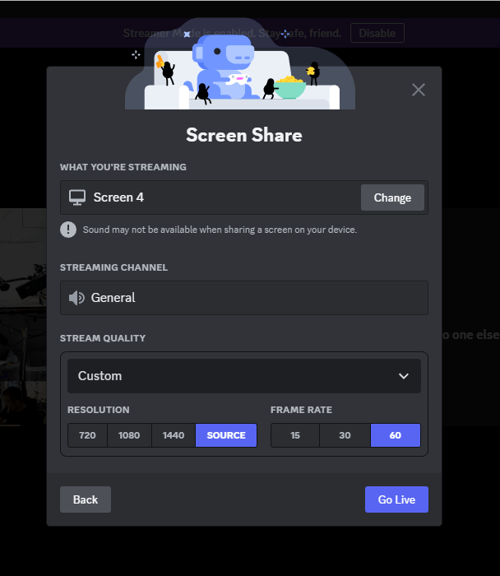Click the RESOLUTION label
This screenshot has height=576, width=500.
click(x=99, y=410)
